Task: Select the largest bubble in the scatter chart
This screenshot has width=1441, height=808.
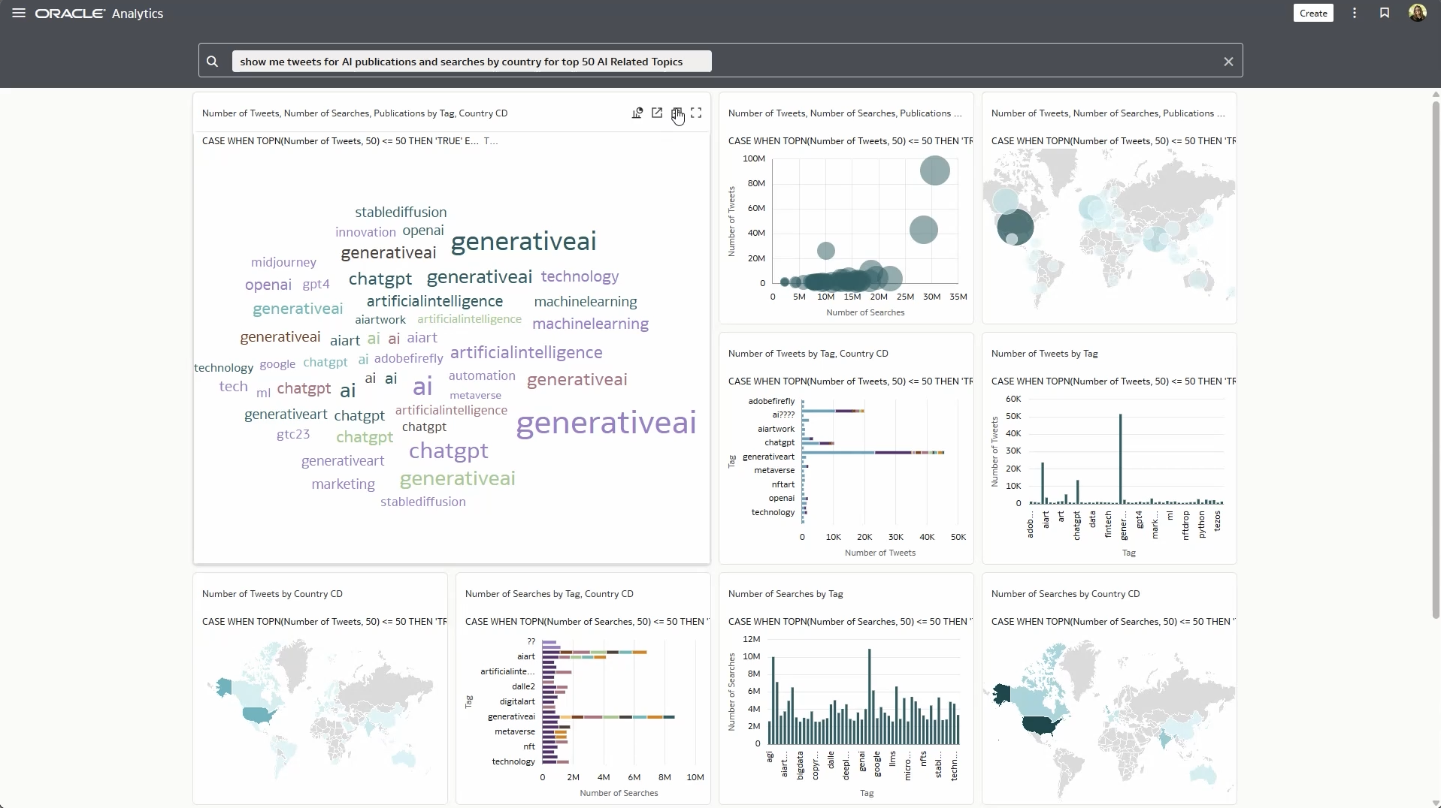Action: [x=935, y=171]
